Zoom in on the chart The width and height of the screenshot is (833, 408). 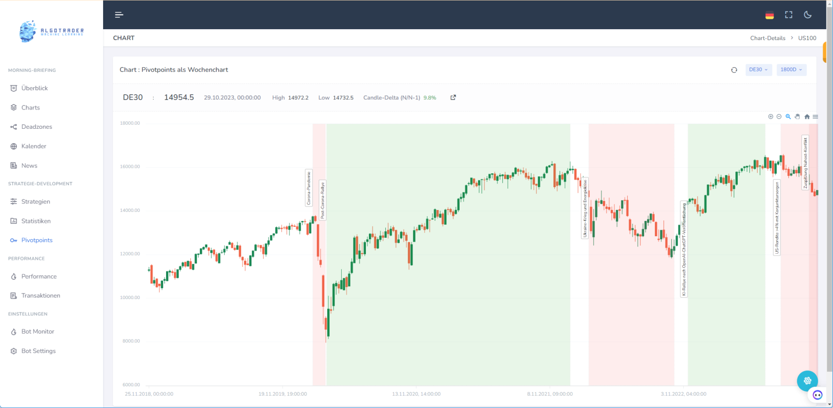[771, 117]
